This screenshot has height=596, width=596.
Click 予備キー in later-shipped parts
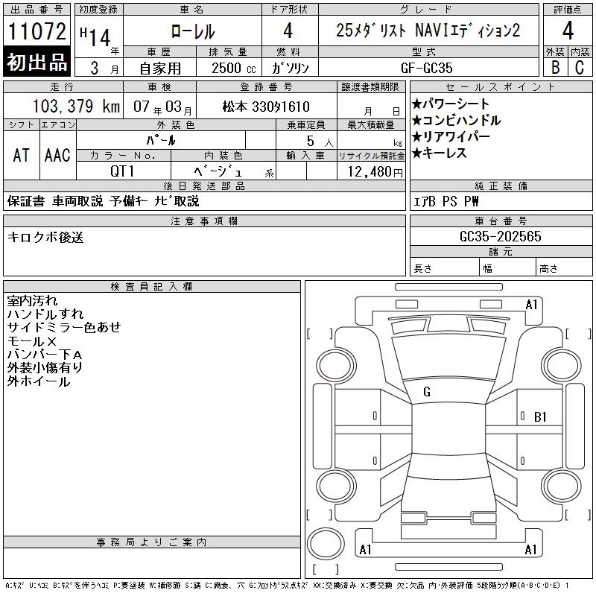[129, 201]
